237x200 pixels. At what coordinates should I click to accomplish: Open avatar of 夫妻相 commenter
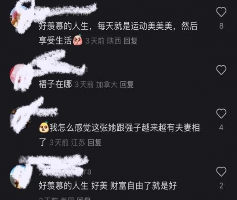pos(21,119)
